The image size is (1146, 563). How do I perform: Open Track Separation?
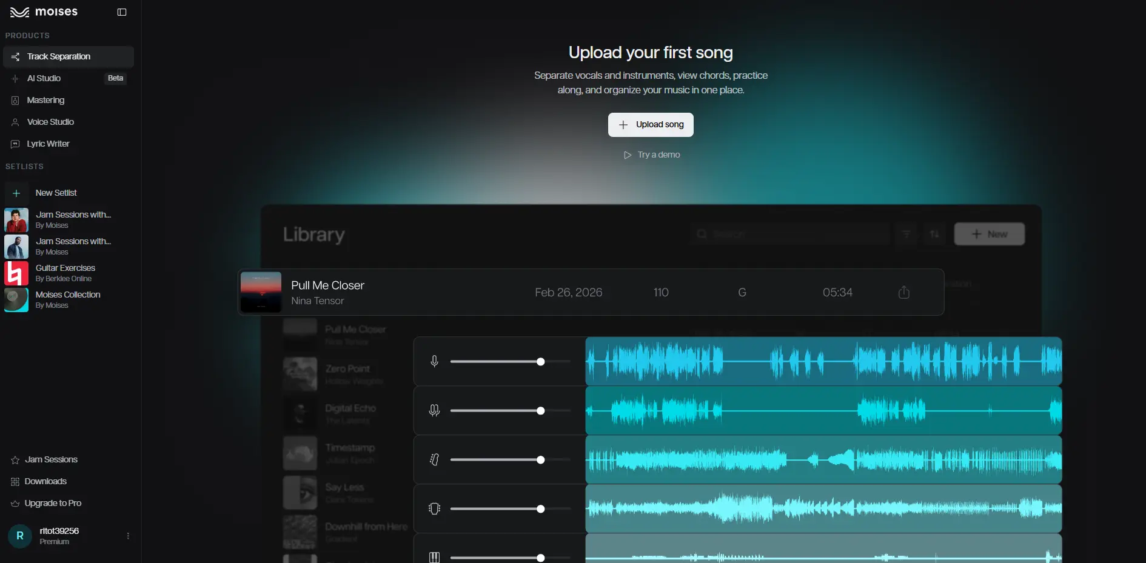(x=69, y=56)
